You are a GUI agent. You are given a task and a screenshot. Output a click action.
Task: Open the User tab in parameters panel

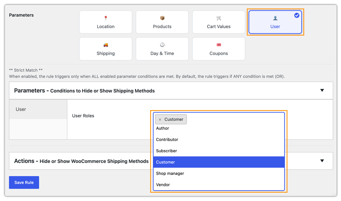pyautogui.click(x=38, y=109)
